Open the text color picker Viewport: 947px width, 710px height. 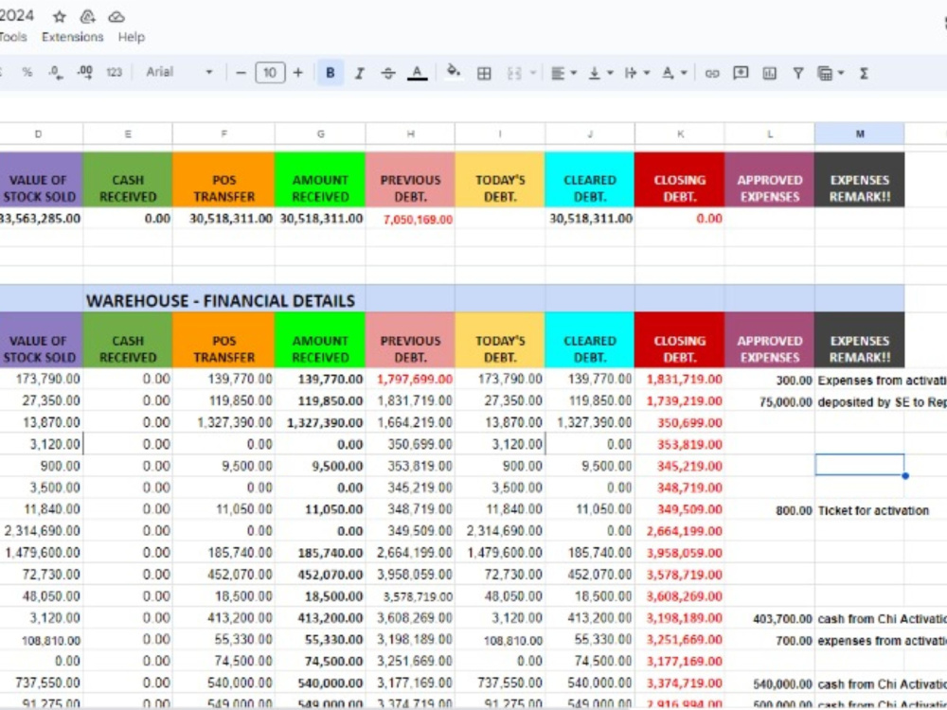pos(417,73)
